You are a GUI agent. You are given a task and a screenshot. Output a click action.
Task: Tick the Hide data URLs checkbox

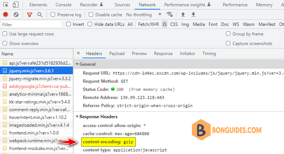tap(90, 24)
